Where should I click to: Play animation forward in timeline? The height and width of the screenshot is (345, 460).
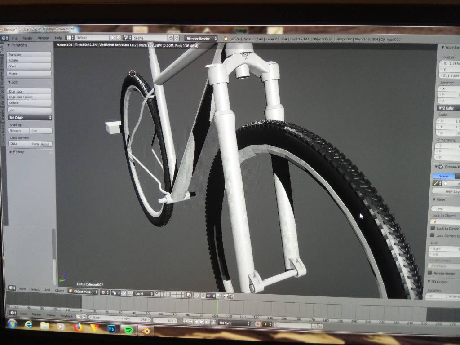click(x=202, y=322)
